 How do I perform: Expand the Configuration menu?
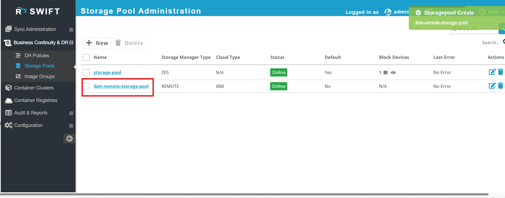point(71,126)
